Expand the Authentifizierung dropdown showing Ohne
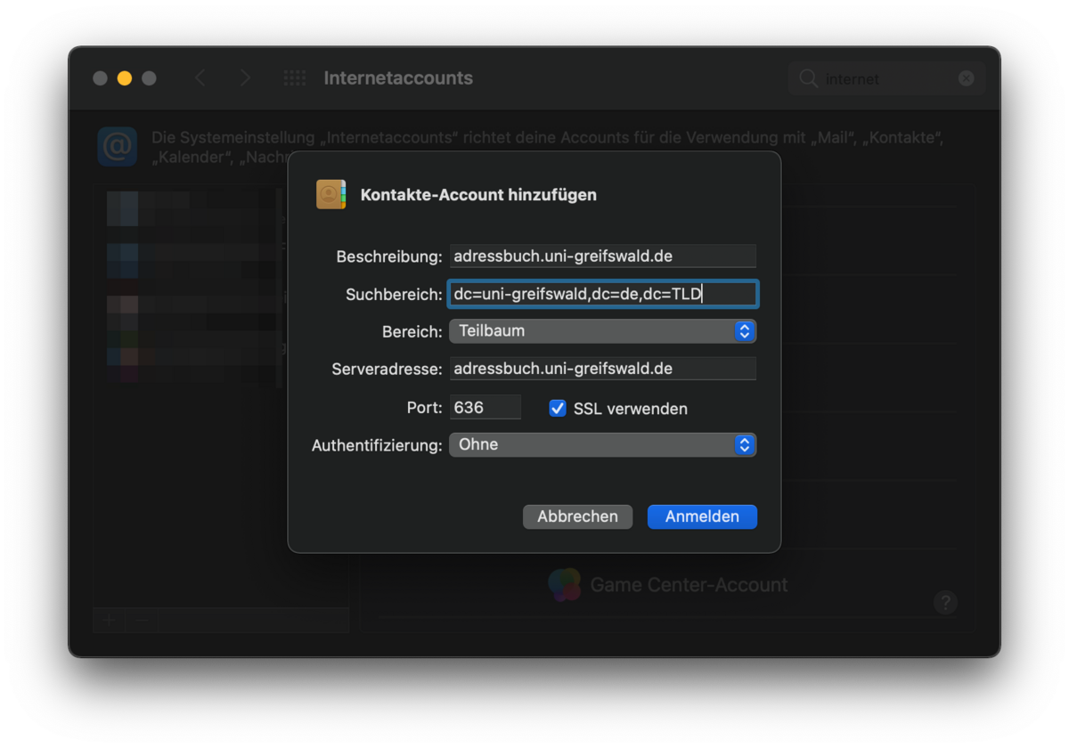The image size is (1069, 748). pos(602,444)
